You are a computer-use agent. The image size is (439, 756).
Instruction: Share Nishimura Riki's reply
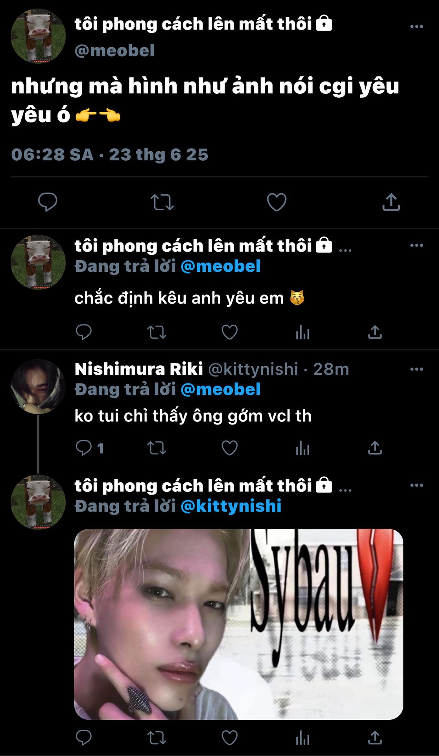pos(375,448)
